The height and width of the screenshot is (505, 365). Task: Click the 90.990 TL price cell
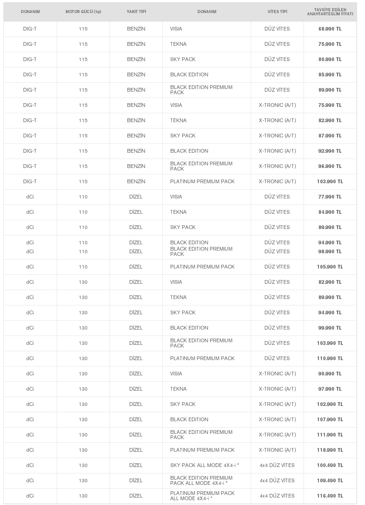tap(330, 374)
